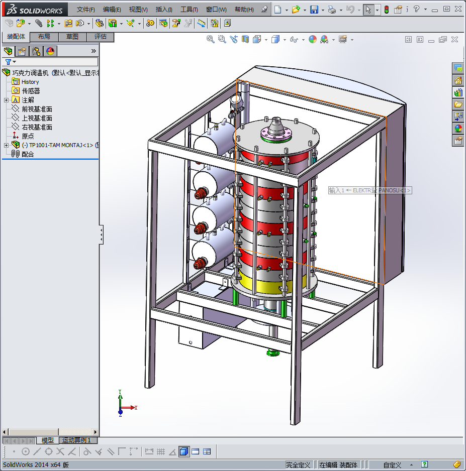This screenshot has width=466, height=471.
Task: Click the Design Library icon in task pane
Action: (458, 92)
